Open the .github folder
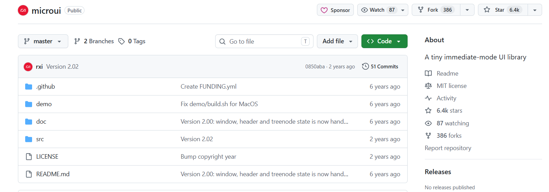The height and width of the screenshot is (192, 549). point(46,87)
